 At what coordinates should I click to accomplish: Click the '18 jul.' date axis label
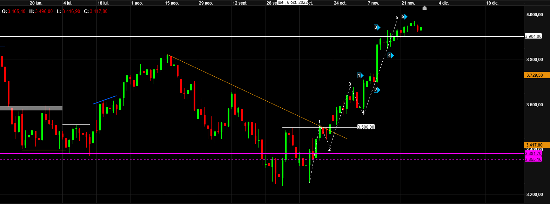[x=103, y=3]
